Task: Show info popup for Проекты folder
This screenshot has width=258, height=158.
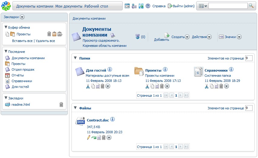Action: [165, 69]
